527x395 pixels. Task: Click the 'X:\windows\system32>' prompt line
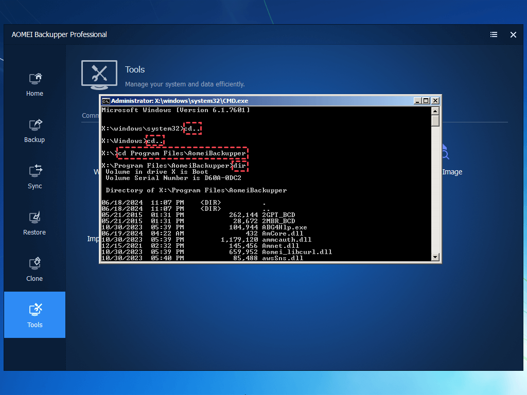[151, 129]
